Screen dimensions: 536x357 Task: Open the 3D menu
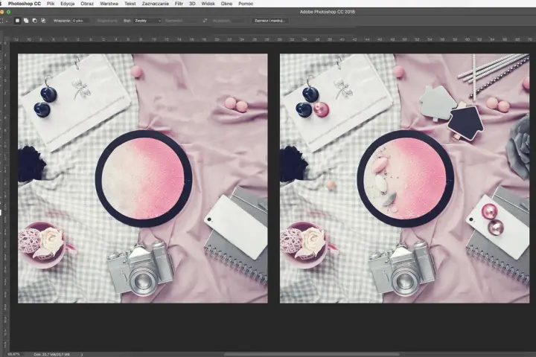coord(192,4)
